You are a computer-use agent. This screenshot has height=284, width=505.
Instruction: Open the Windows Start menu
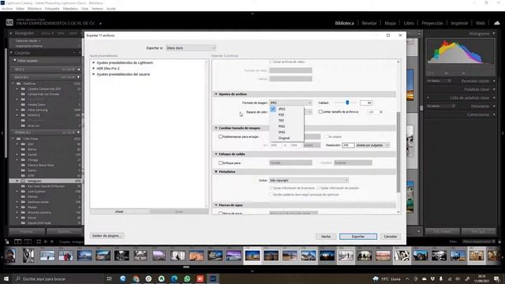tap(6, 278)
